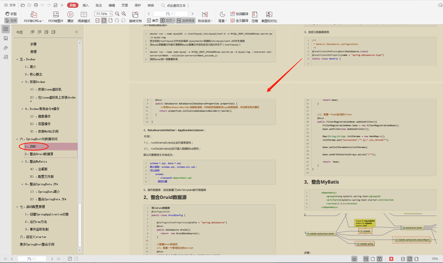Switch to 单页 single page view
The height and width of the screenshot is (263, 443).
153,21
